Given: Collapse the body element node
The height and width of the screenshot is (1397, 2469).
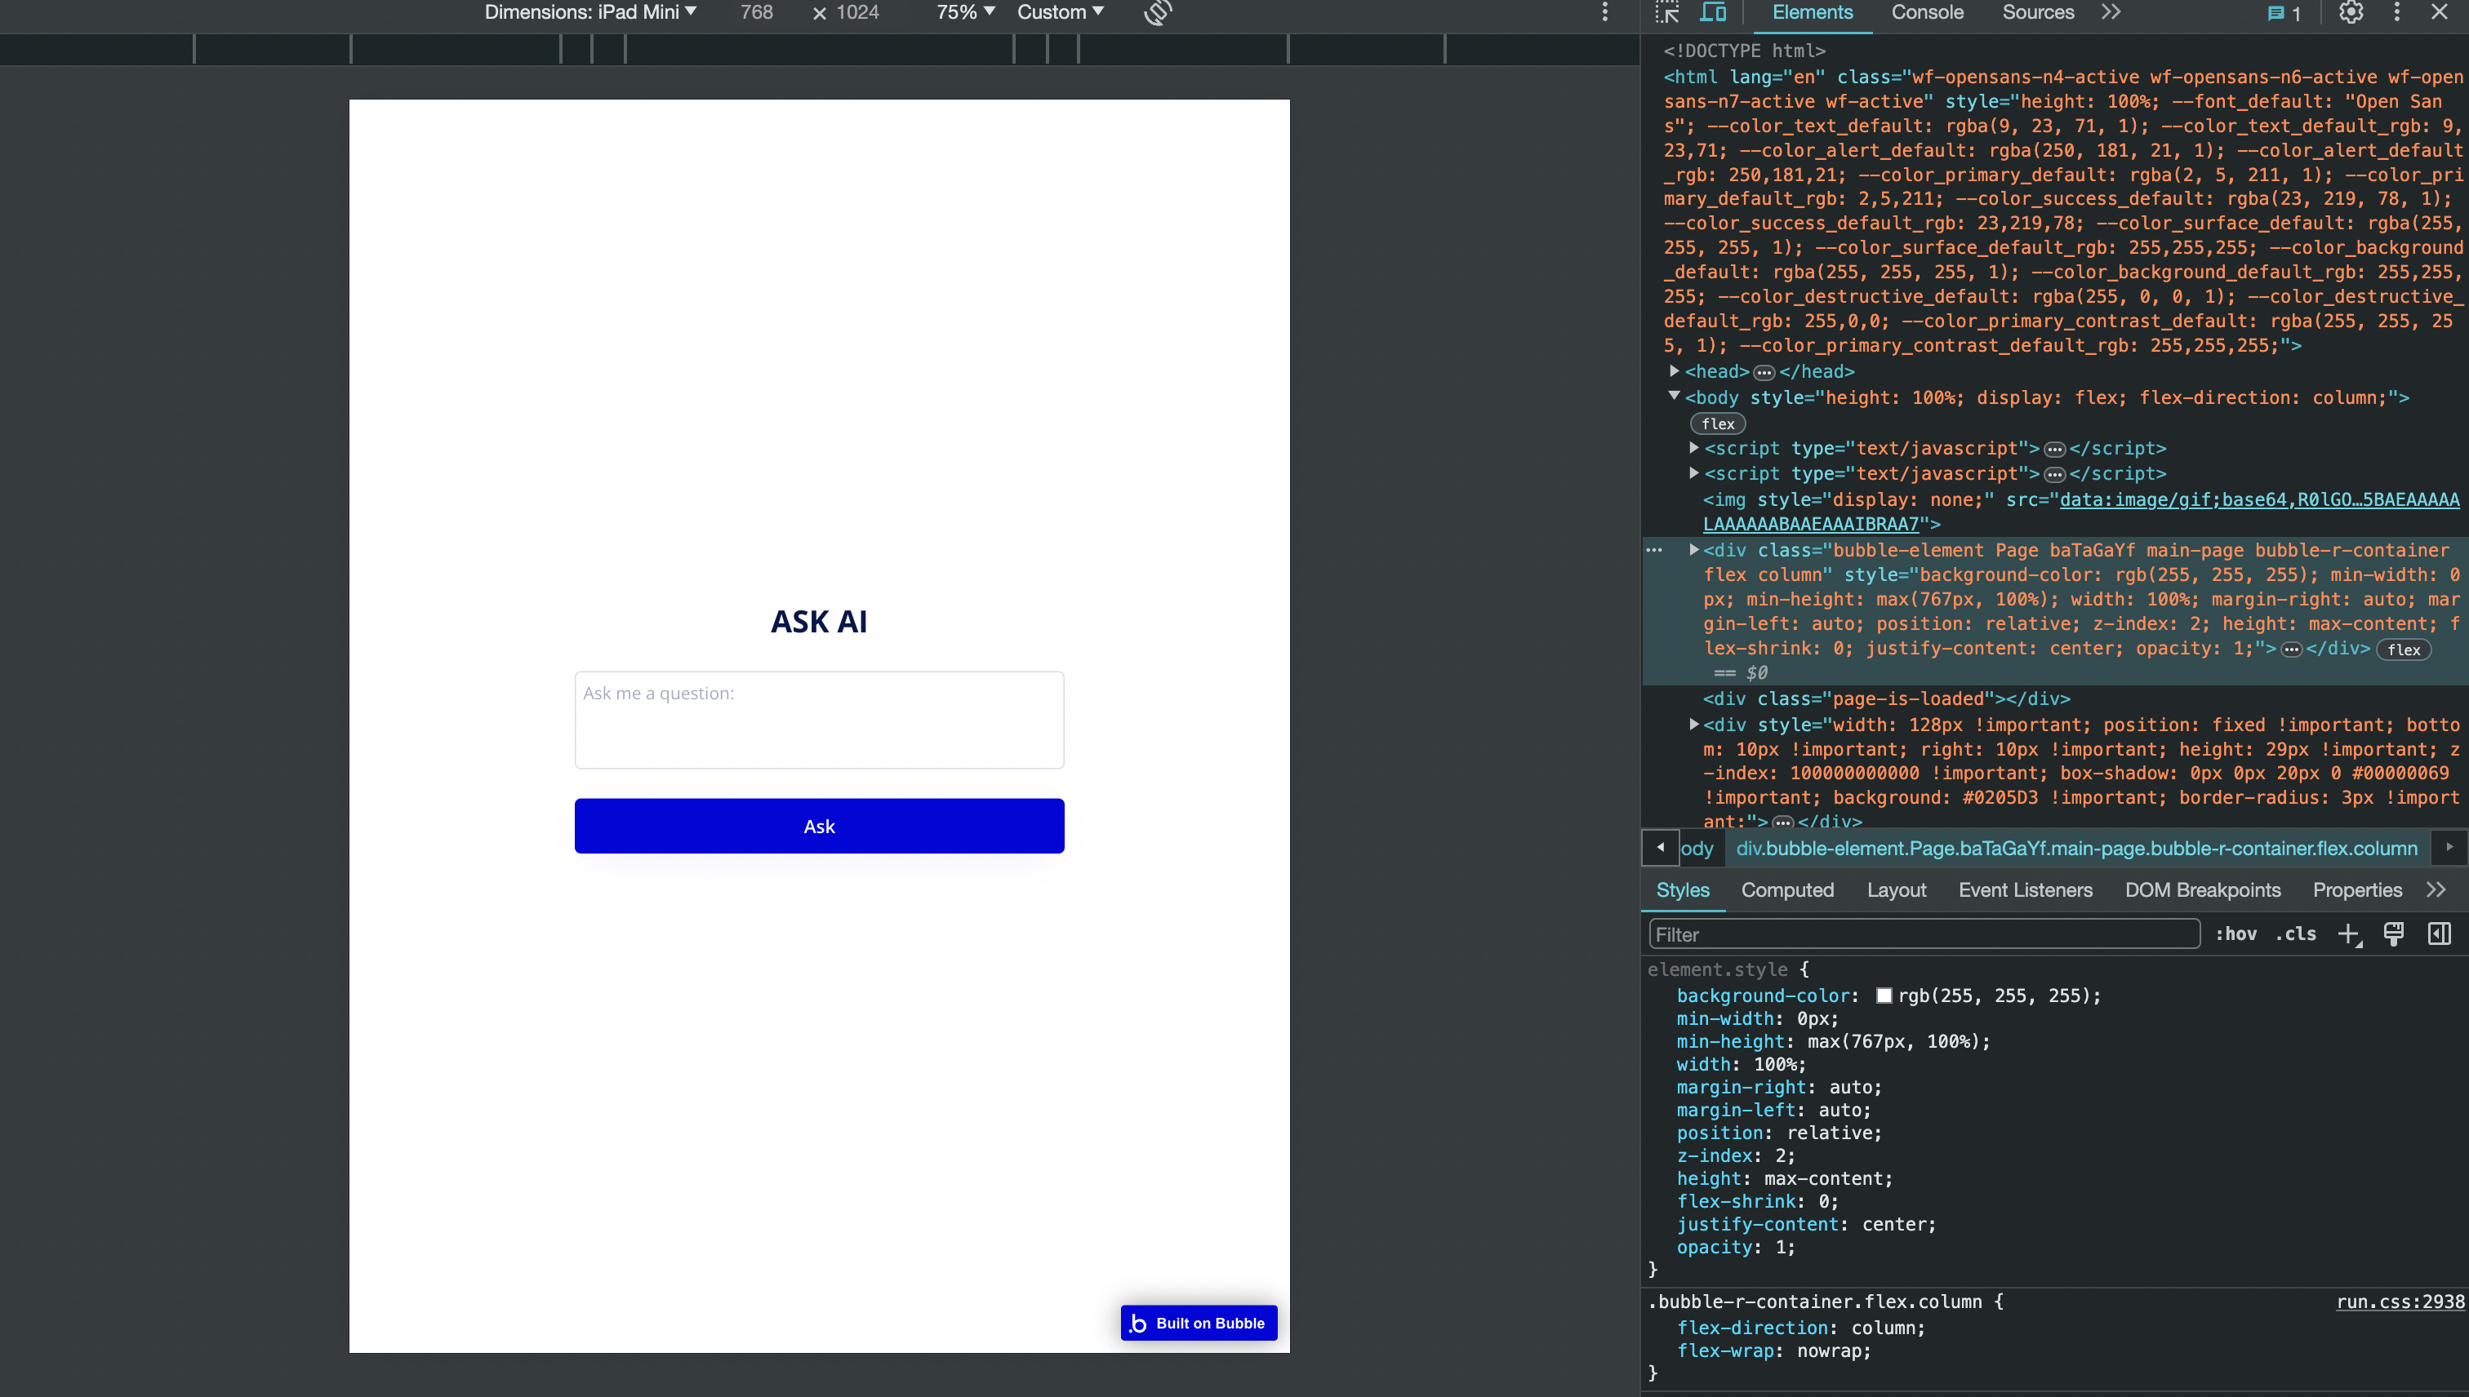Looking at the screenshot, I should click(1674, 397).
